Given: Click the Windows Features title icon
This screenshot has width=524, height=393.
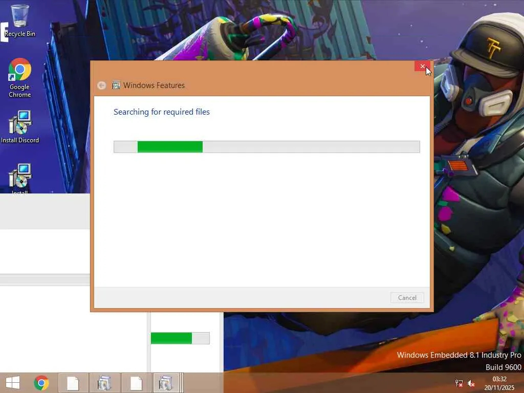Looking at the screenshot, I should [x=116, y=85].
